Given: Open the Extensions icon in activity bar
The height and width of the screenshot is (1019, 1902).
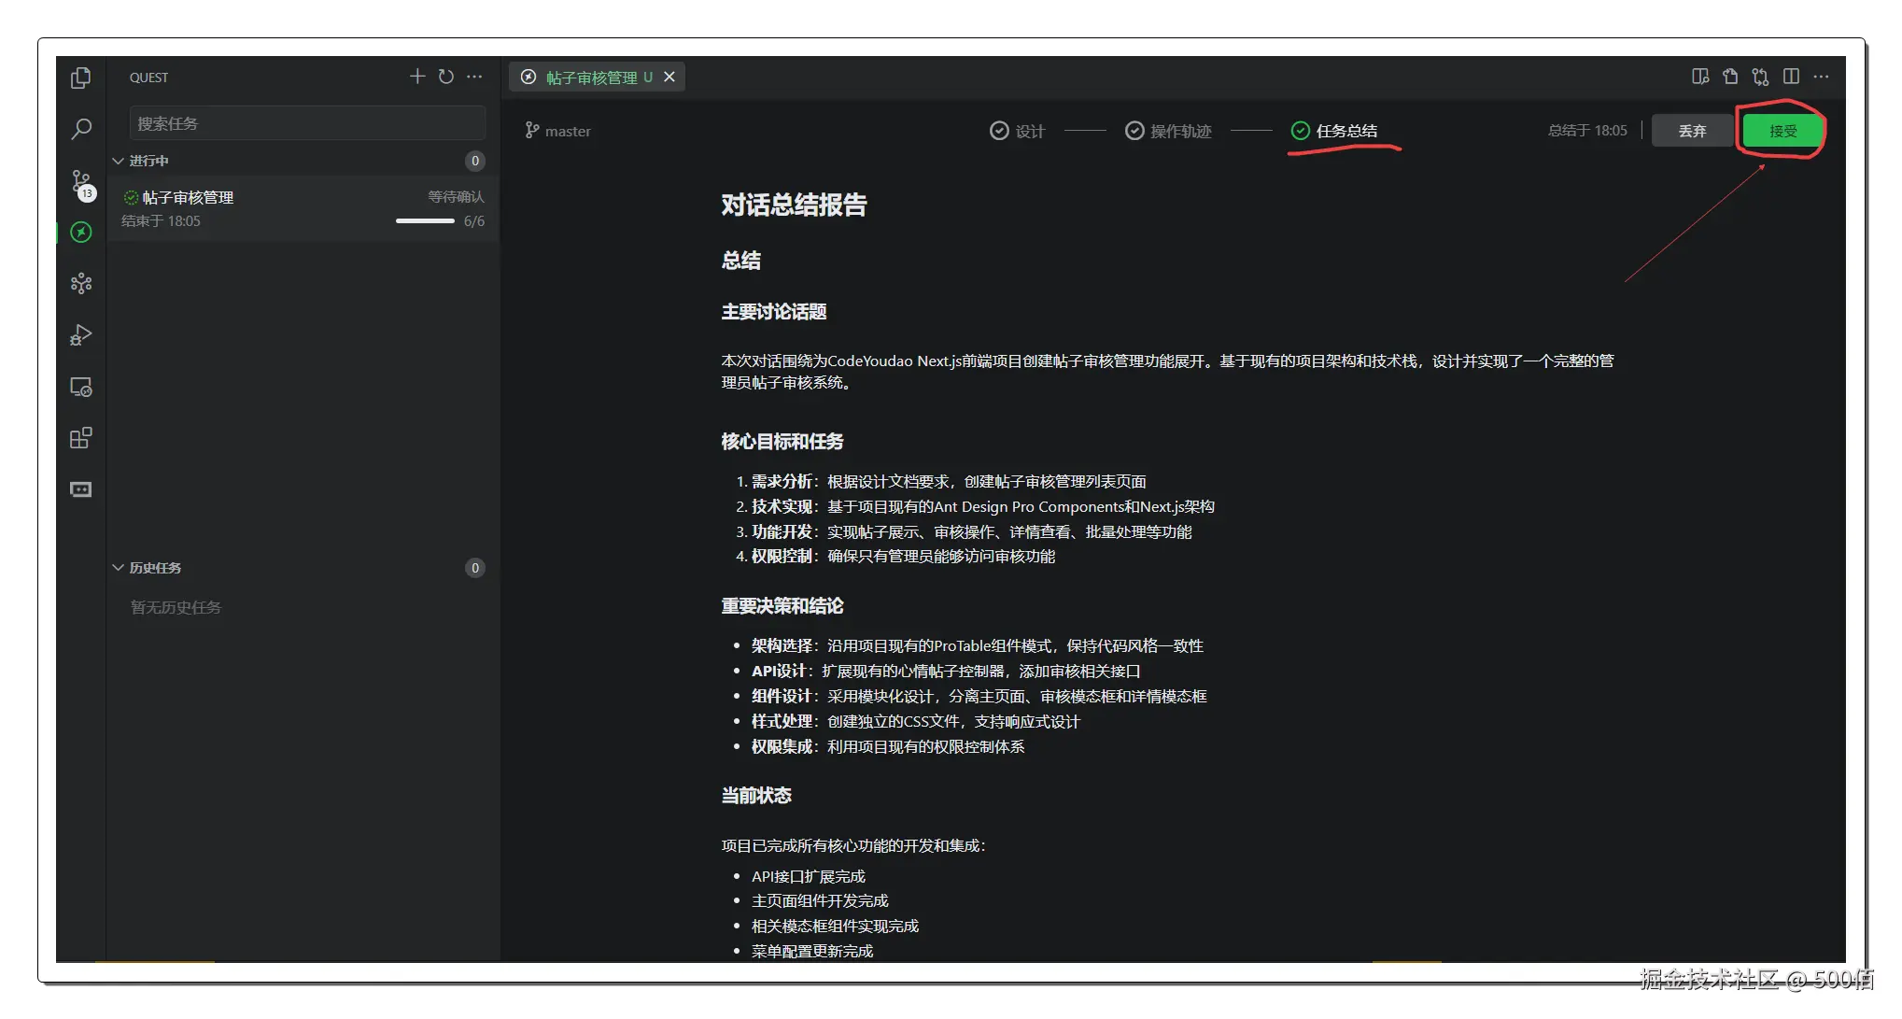Looking at the screenshot, I should [81, 438].
